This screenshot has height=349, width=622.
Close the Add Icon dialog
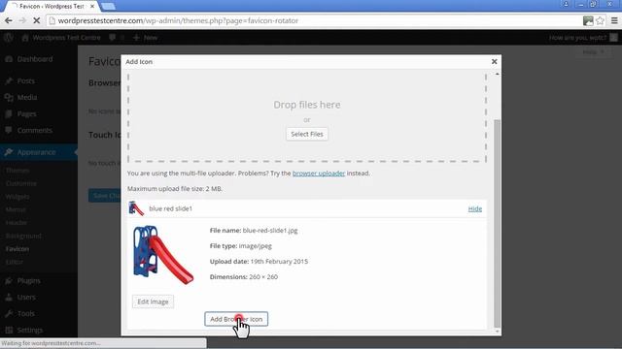pyautogui.click(x=495, y=61)
